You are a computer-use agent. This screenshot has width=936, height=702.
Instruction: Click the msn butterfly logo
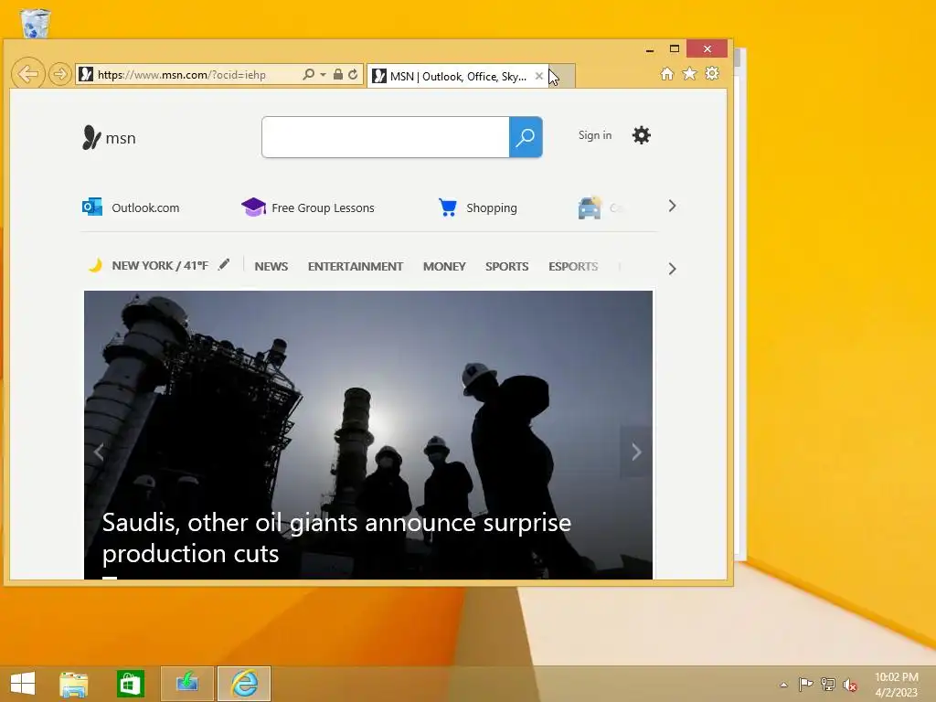110,138
